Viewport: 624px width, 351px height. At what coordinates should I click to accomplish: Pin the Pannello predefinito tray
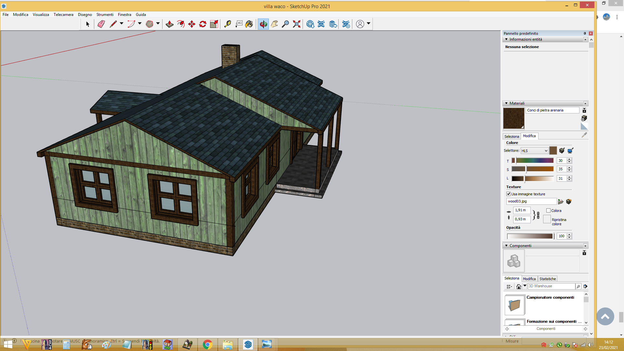pyautogui.click(x=585, y=33)
